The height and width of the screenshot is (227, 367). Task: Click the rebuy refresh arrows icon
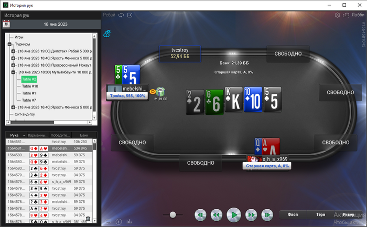pyautogui.click(x=121, y=15)
